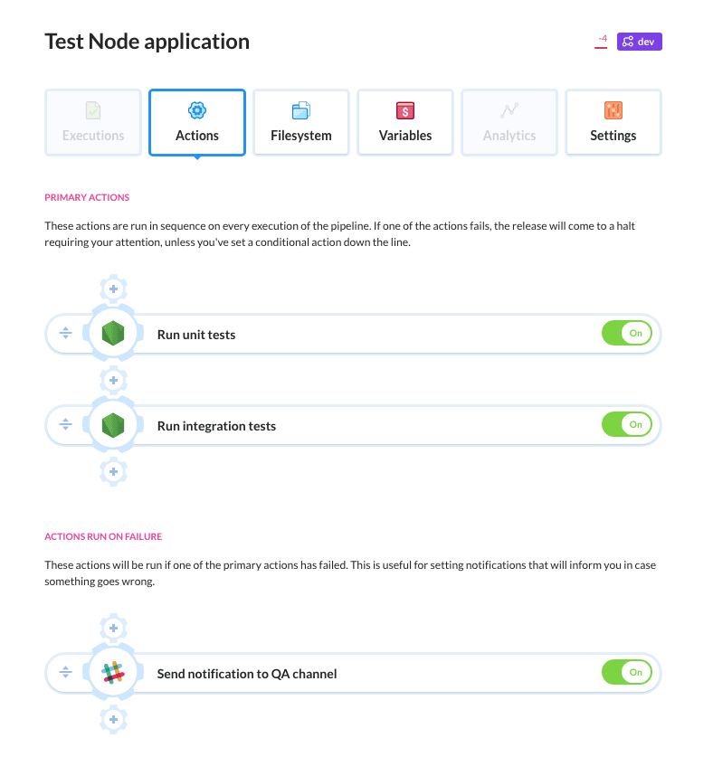Open the Run unit tests action

point(196,335)
